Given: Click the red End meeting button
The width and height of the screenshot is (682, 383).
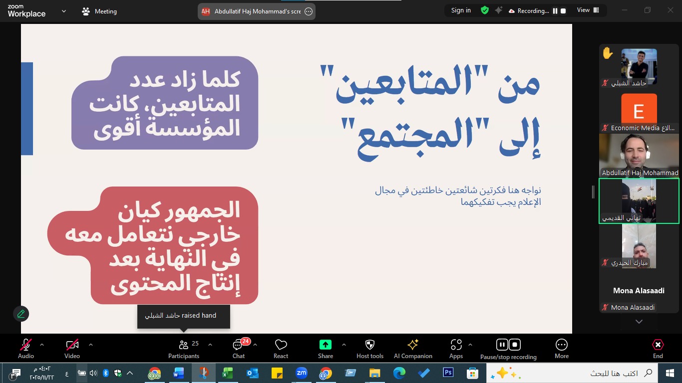Looking at the screenshot, I should coord(658,349).
